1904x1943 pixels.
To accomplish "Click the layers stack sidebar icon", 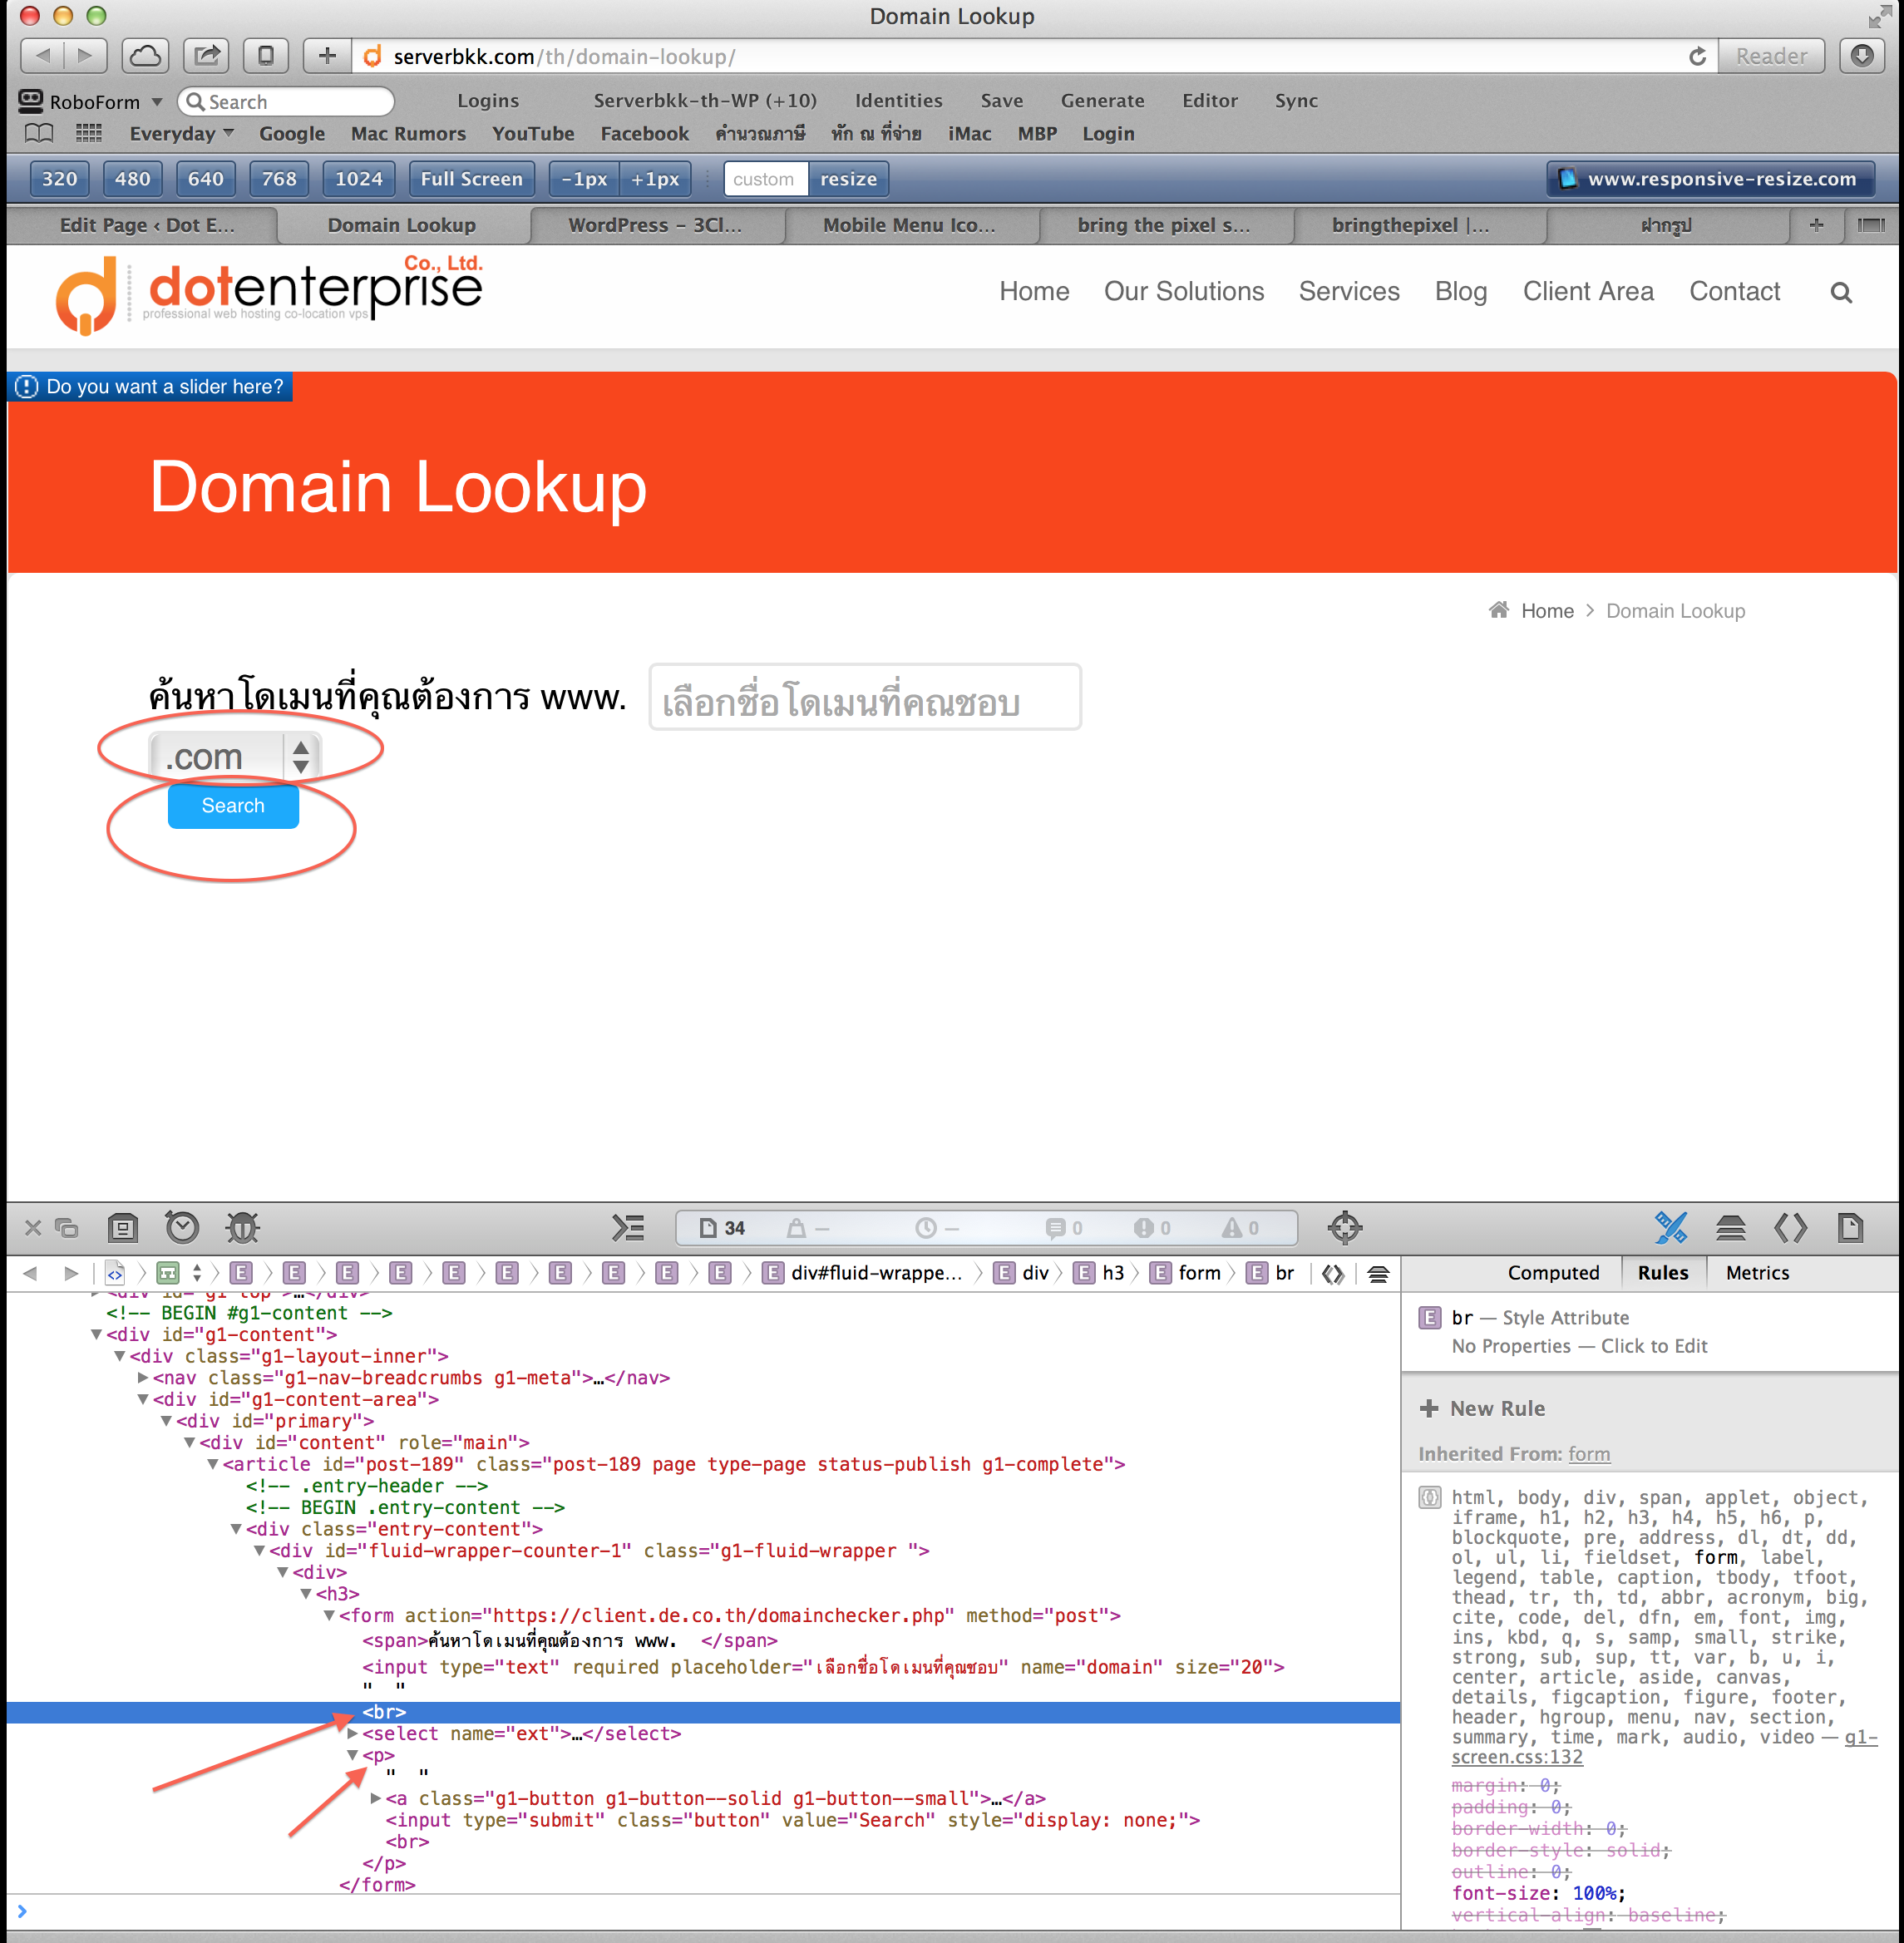I will (1730, 1227).
